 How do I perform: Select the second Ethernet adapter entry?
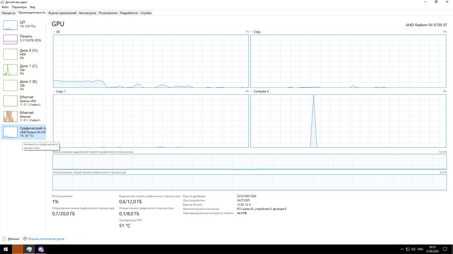(x=23, y=116)
